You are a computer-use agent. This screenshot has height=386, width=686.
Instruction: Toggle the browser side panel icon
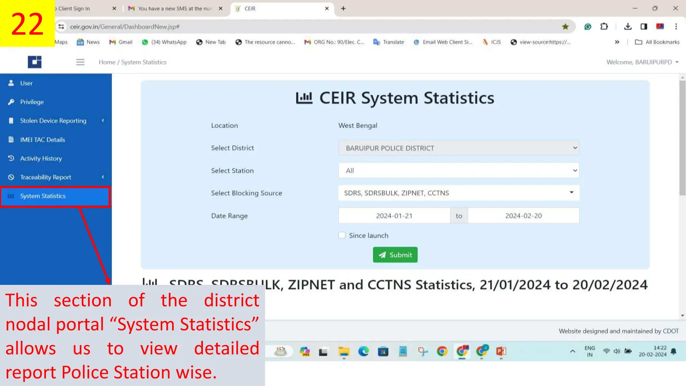[643, 26]
